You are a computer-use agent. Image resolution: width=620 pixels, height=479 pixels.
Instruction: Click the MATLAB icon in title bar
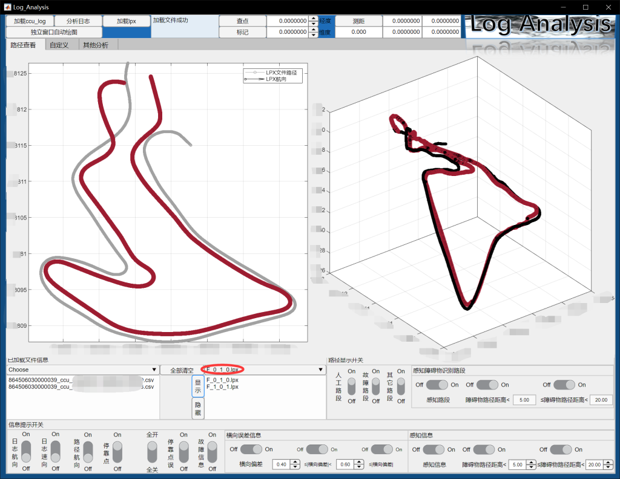click(x=7, y=7)
